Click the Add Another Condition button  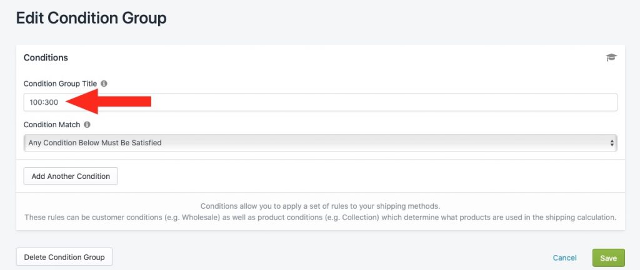click(71, 176)
